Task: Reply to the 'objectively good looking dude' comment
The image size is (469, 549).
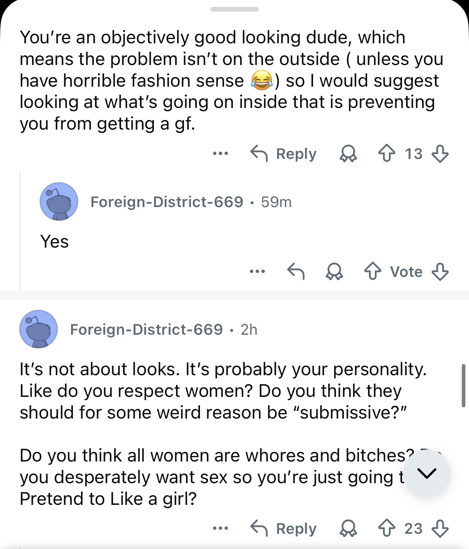Action: click(x=283, y=154)
